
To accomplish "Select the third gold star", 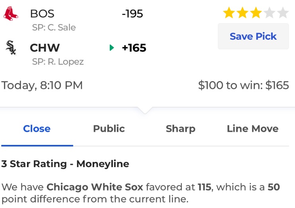I will point(256,13).
